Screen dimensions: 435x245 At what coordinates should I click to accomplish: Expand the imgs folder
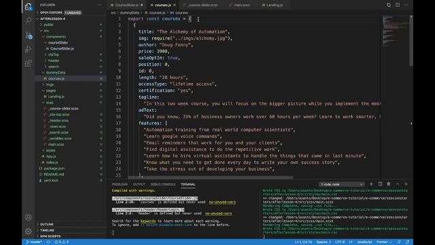(50, 84)
